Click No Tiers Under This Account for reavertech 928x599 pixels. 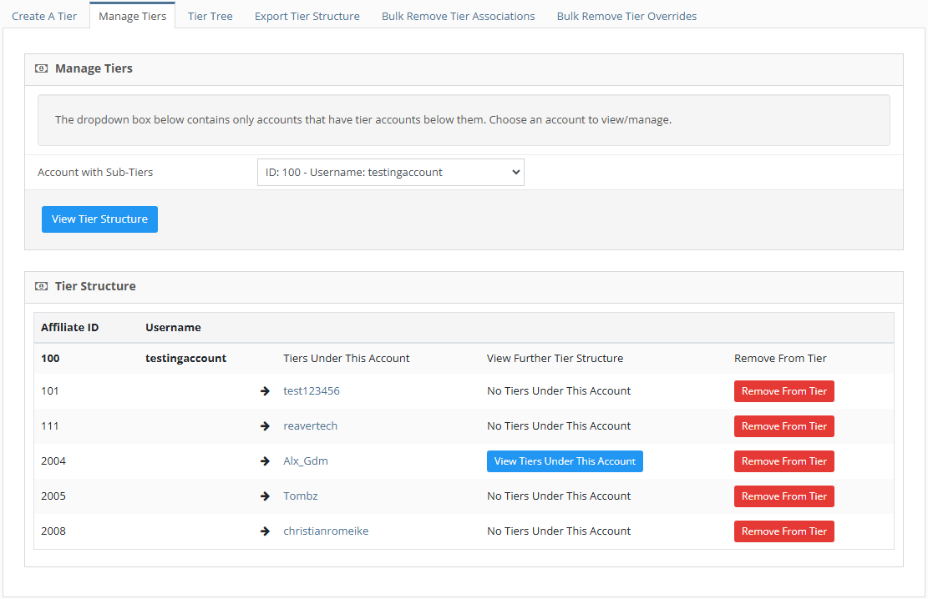coord(559,425)
